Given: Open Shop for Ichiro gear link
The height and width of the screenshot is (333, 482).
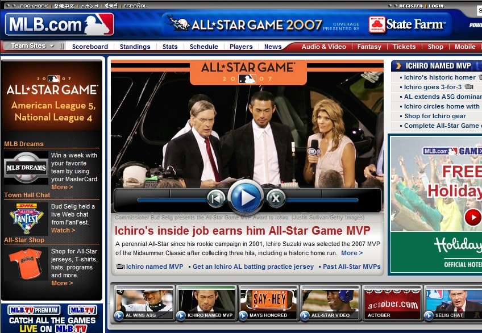Looking at the screenshot, I should click(x=435, y=116).
